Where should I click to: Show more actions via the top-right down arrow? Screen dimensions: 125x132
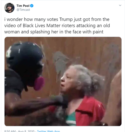point(120,5)
